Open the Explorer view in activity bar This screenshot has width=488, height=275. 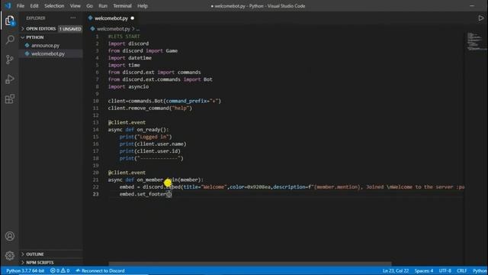tap(10, 21)
